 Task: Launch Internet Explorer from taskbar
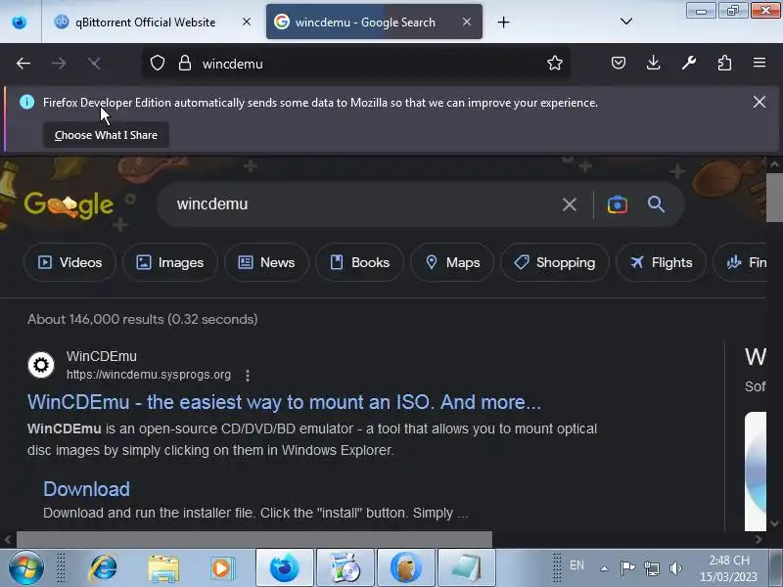(x=103, y=568)
